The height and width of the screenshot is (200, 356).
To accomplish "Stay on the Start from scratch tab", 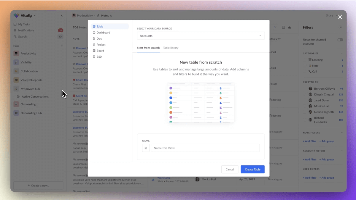I will 148,48.
